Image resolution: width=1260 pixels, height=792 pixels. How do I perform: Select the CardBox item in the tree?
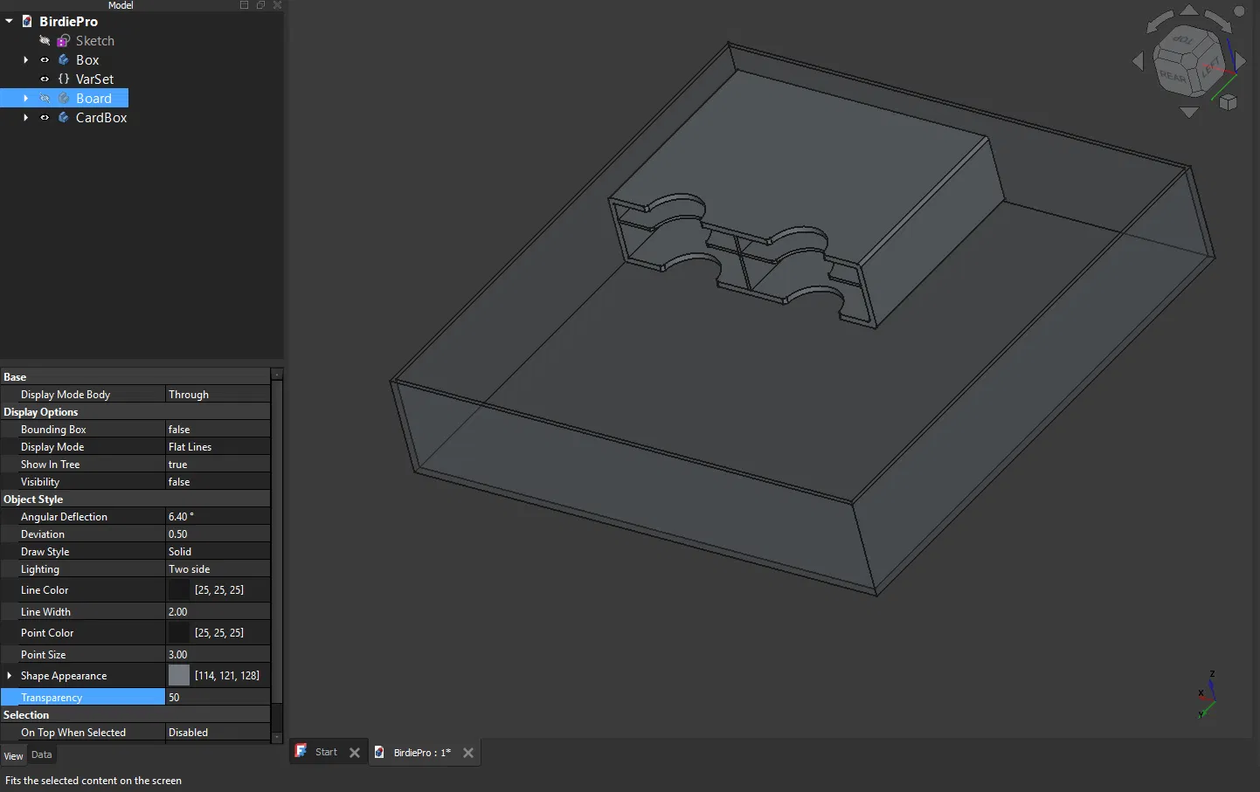pos(101,118)
